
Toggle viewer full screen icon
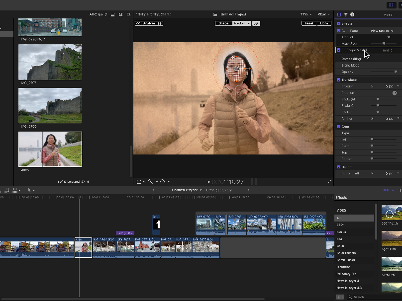329,182
